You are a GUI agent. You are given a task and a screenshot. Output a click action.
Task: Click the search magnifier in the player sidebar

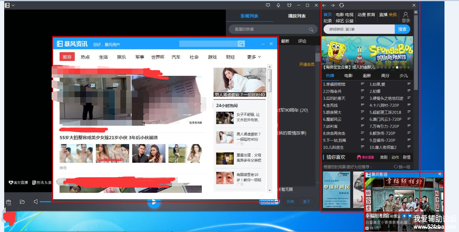[x=311, y=29]
